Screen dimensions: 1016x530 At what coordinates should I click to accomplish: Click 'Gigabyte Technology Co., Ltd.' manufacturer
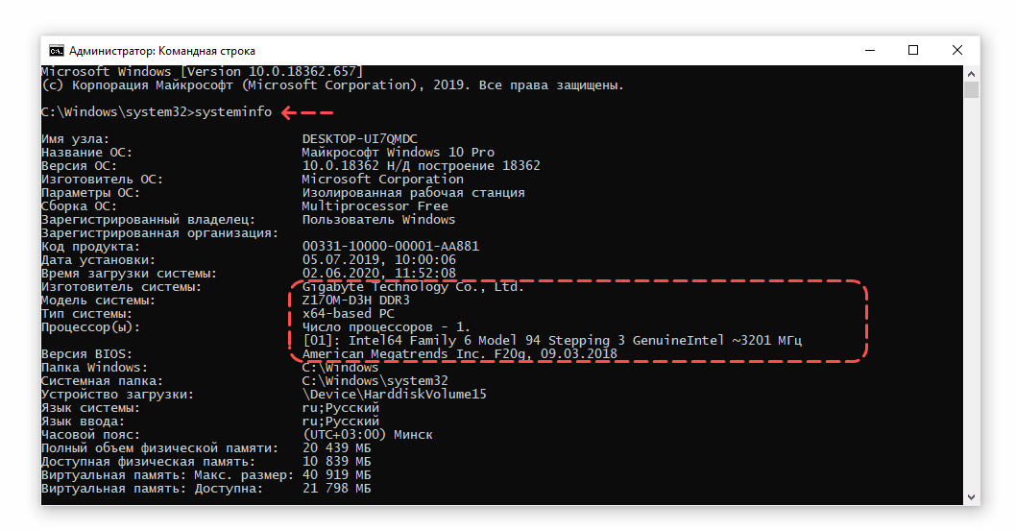pos(413,286)
